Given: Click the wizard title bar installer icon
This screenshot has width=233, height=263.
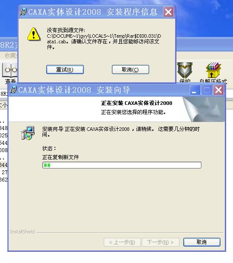Looking at the screenshot, I should click(13, 90).
